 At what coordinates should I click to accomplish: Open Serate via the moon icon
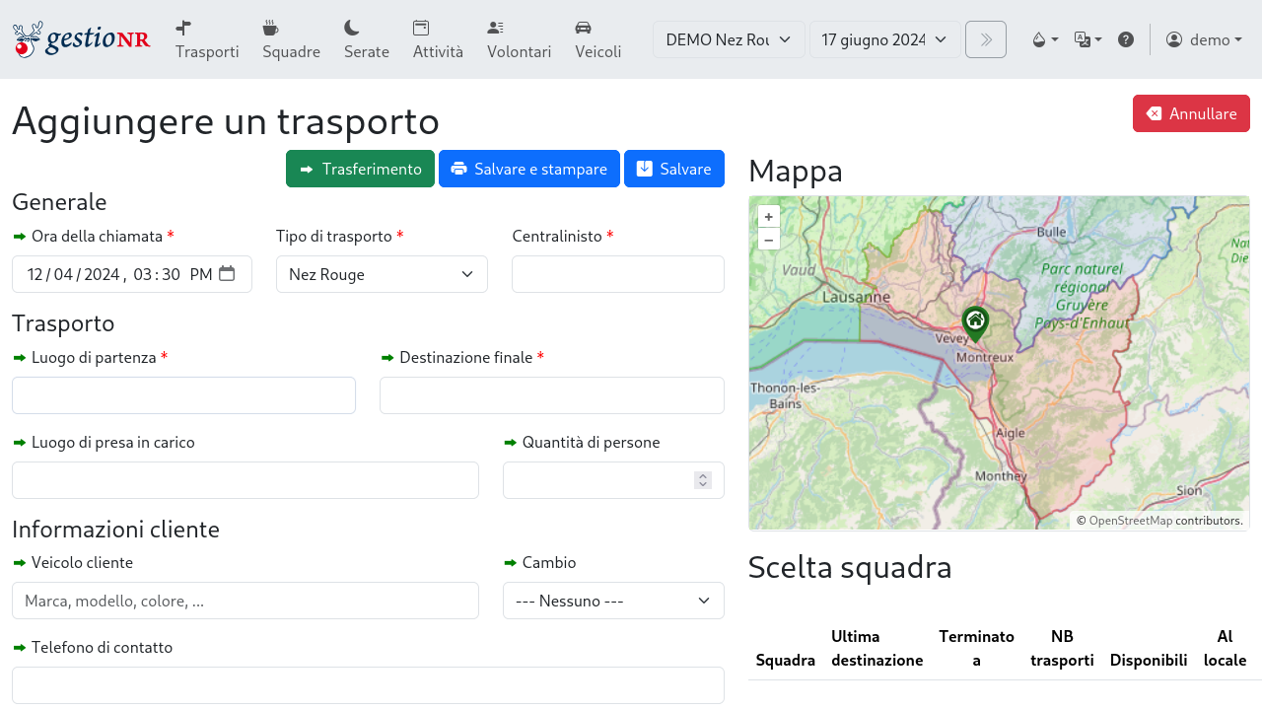pyautogui.click(x=351, y=29)
